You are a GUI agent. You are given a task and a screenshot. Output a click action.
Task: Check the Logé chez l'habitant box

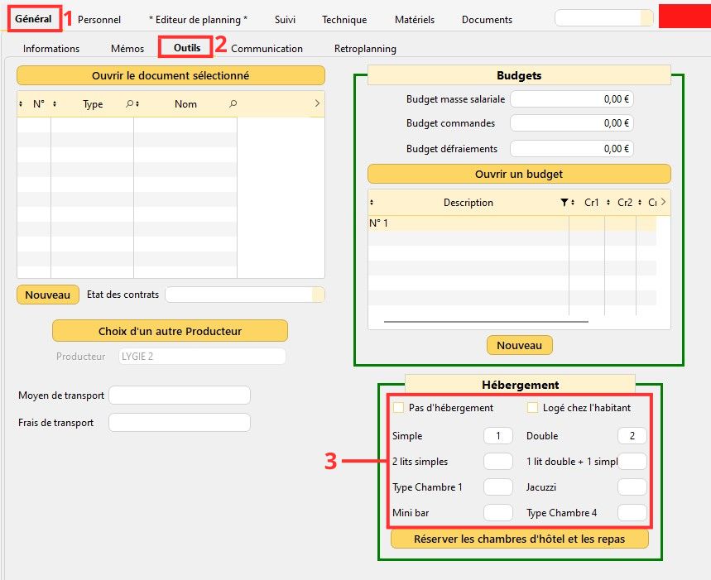(533, 408)
